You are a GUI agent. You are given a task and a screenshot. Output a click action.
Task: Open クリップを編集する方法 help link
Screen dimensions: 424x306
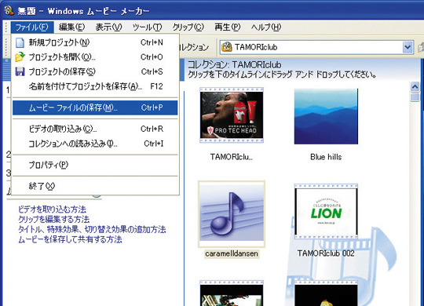[54, 219]
